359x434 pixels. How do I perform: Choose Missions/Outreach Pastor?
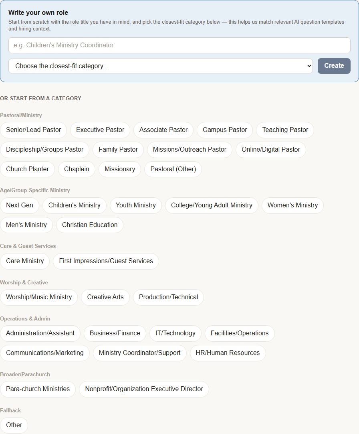(190, 150)
